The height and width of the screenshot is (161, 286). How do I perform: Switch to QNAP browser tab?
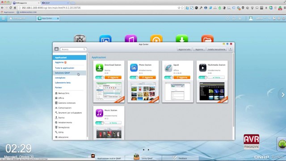point(55,3)
